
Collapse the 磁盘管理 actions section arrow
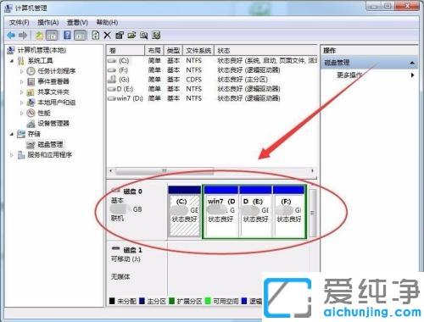pos(412,63)
